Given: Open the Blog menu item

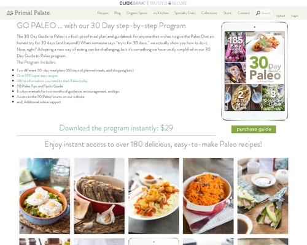Looking at the screenshot, I should coord(117,13).
